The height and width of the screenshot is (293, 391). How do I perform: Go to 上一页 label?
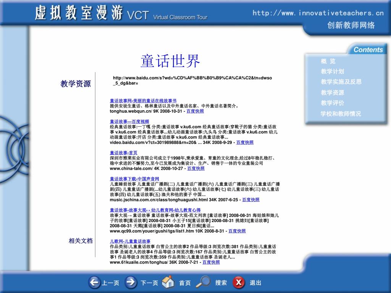click(110, 283)
